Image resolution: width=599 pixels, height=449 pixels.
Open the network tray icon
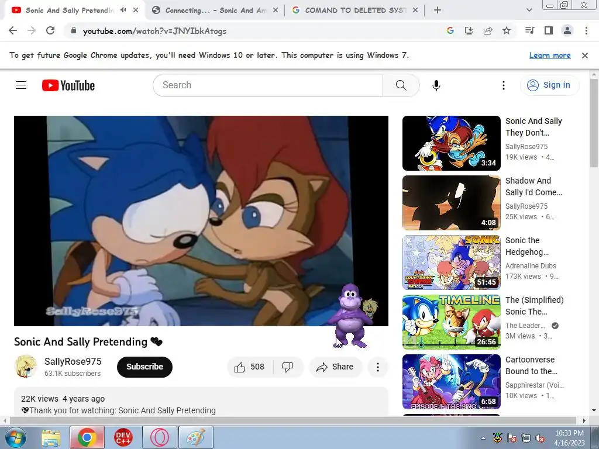(526, 438)
